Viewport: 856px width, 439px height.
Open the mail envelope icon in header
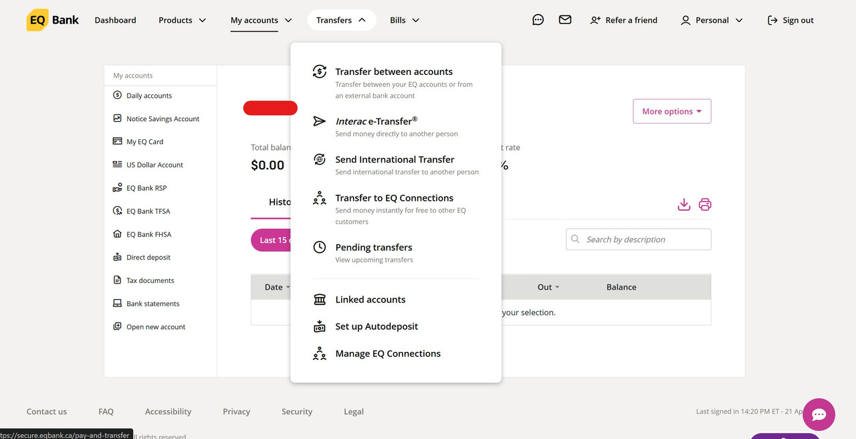coord(565,20)
